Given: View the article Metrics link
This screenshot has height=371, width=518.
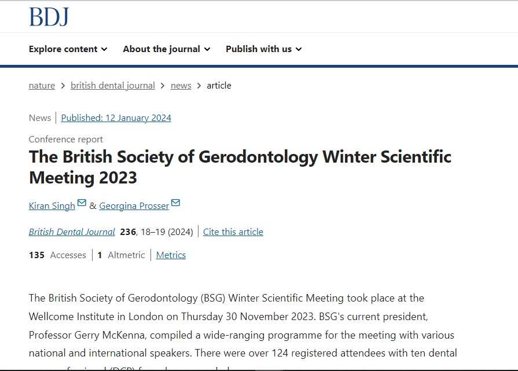Looking at the screenshot, I should click(x=171, y=255).
